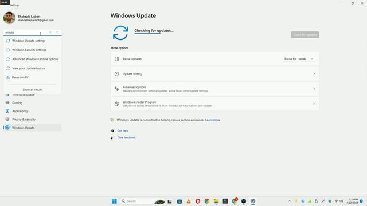
Task: Open Google Chrome from the taskbar
Action: coord(206,201)
